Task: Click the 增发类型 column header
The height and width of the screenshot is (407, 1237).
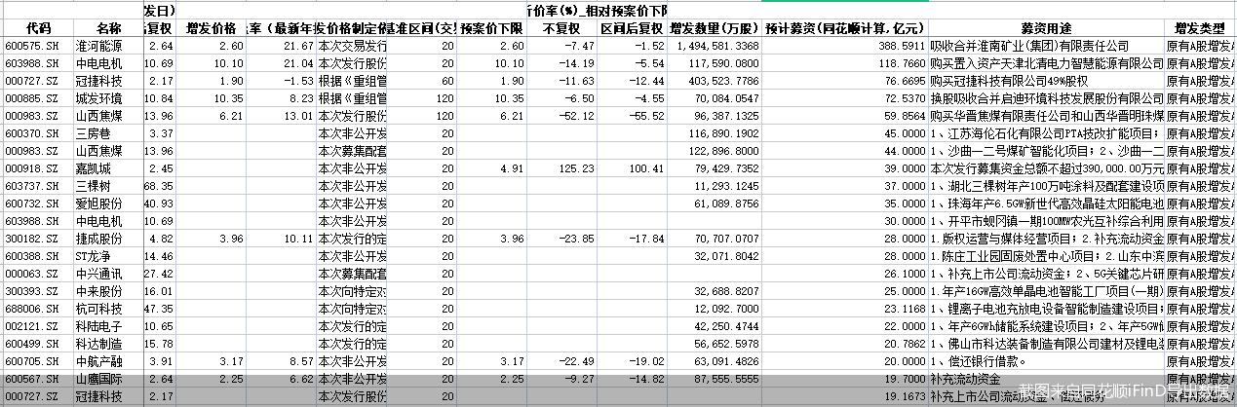Action: (1200, 28)
